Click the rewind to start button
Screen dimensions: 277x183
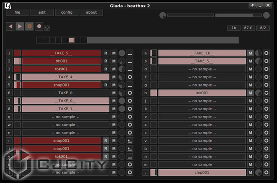click(10, 27)
